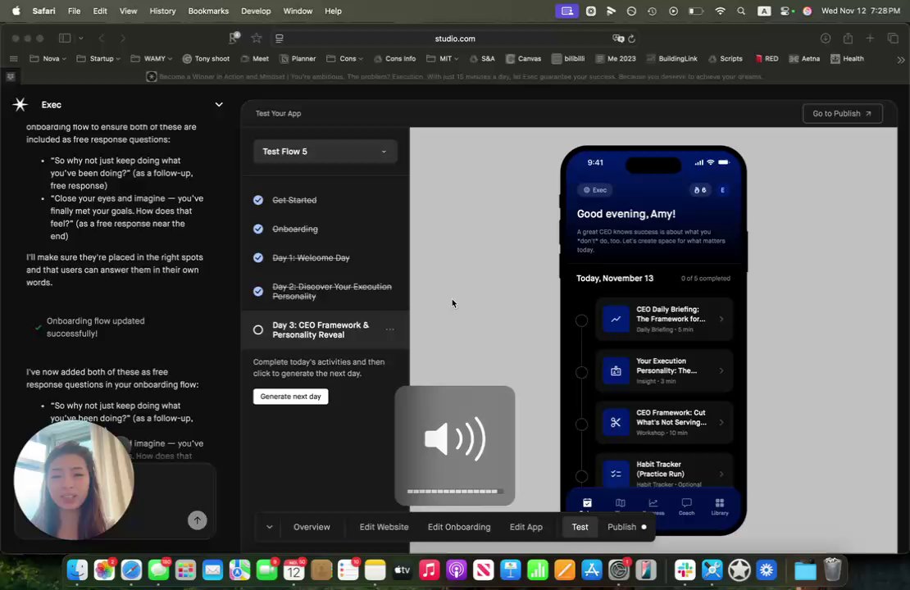Viewport: 910px width, 590px height.
Task: Tap the progress chart tab in phone
Action: pos(653,505)
